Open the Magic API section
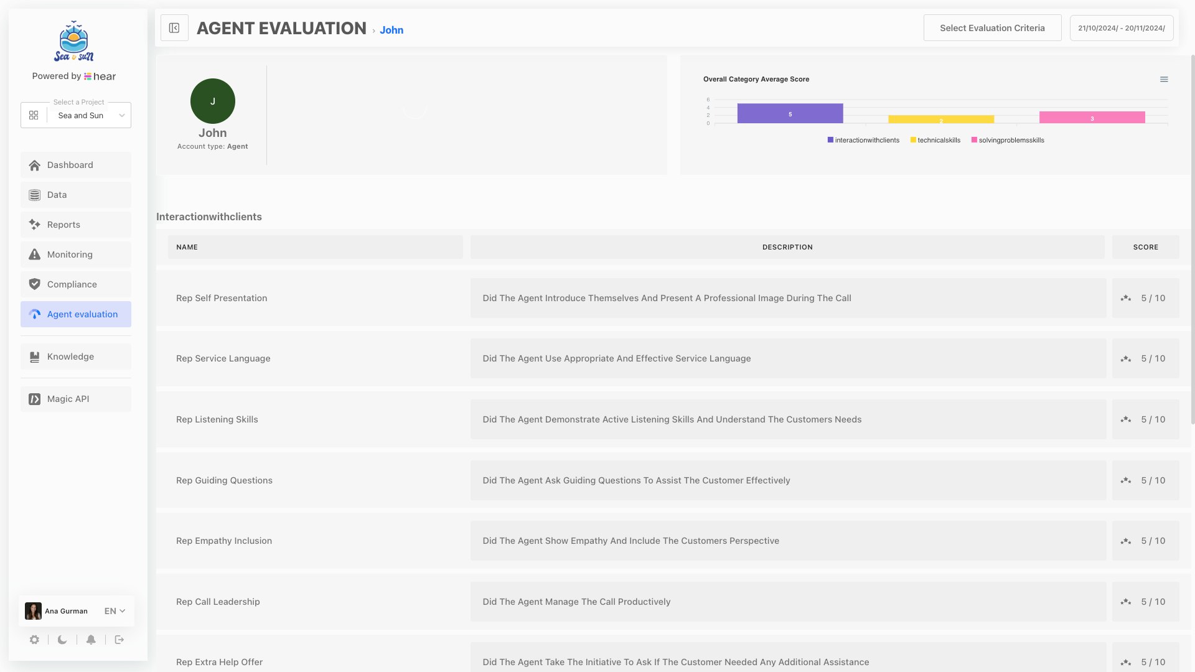 (x=68, y=399)
